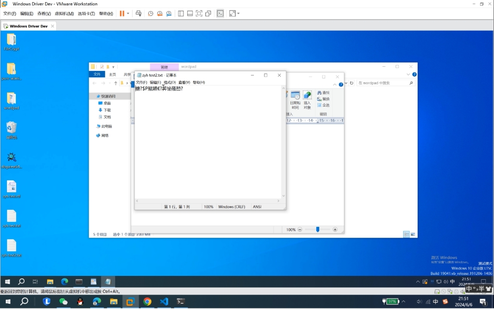Open pause button dropdown arrow in VMware

[x=128, y=13]
